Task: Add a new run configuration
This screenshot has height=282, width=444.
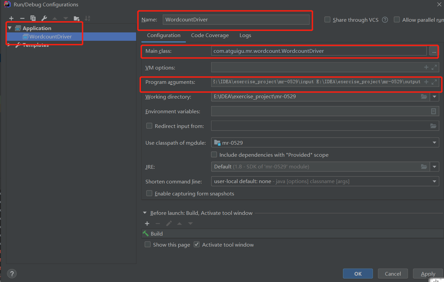Action: [x=11, y=18]
